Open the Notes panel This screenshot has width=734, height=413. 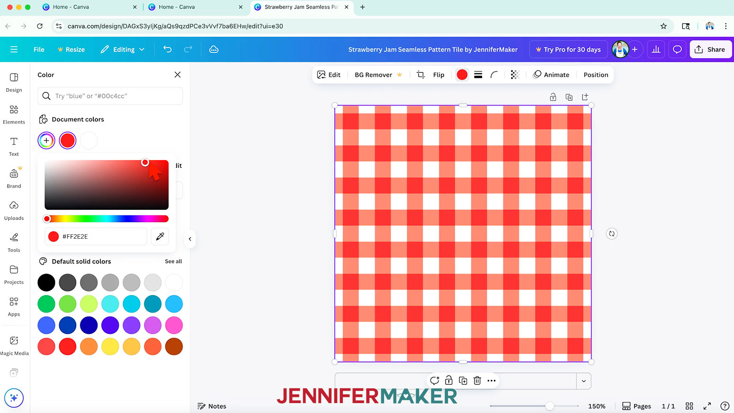point(212,406)
